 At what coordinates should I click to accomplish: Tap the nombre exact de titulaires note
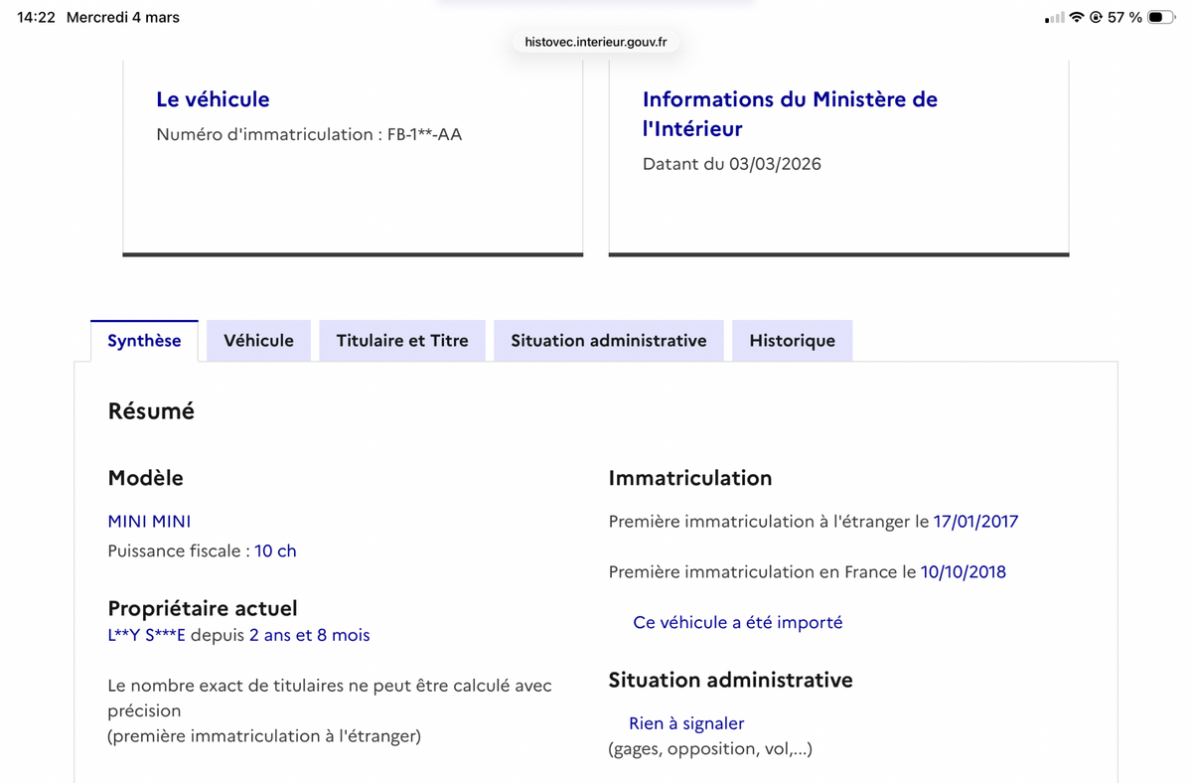pos(330,699)
